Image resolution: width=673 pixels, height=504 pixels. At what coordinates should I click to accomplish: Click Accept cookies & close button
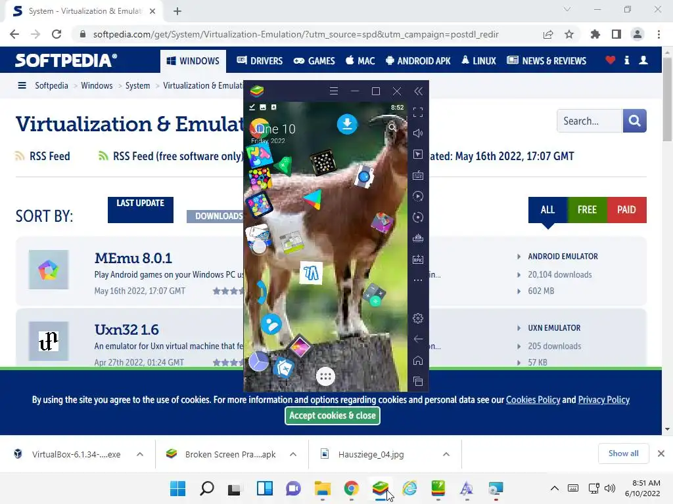[x=332, y=415]
